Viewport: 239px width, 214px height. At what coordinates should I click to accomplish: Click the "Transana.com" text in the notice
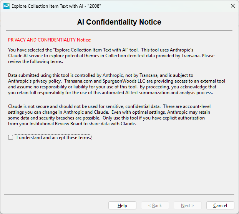tap(78, 81)
